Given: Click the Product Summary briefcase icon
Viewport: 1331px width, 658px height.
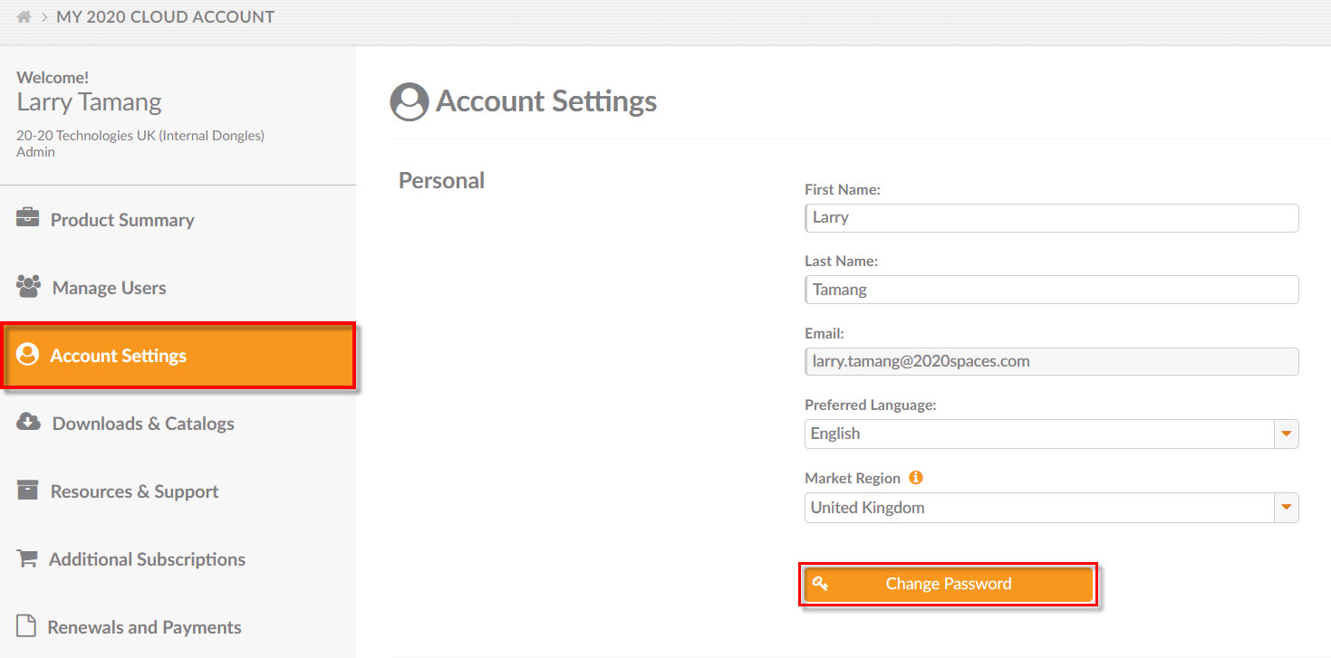Looking at the screenshot, I should point(28,218).
